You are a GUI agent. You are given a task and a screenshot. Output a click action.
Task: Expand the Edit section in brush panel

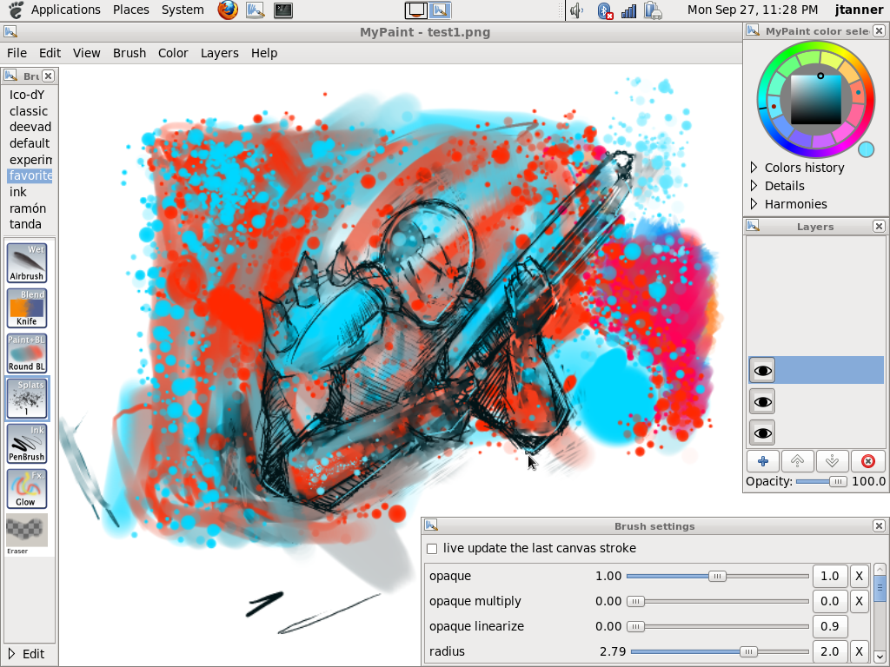tap(11, 654)
